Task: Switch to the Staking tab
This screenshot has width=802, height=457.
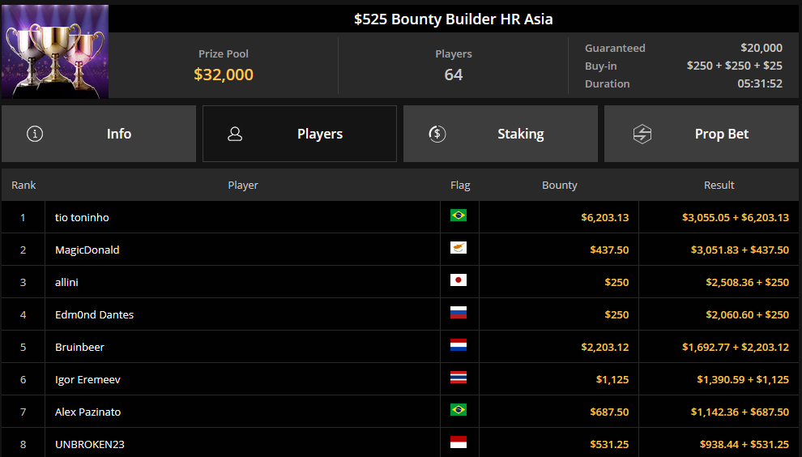Action: (x=500, y=134)
